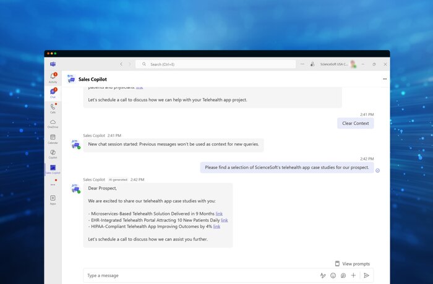
Task: Click Sales Copilot avatar beside 'New chat session' message
Action: pyautogui.click(x=75, y=144)
